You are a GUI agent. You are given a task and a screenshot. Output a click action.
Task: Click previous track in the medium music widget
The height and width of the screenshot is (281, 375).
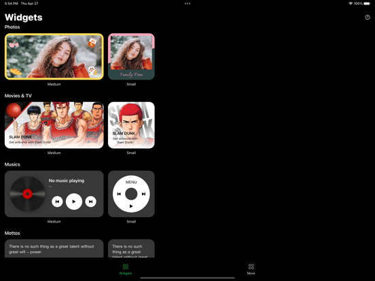(x=57, y=202)
